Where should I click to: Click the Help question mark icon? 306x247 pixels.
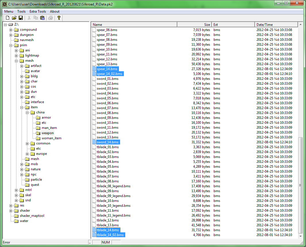(x=59, y=18)
